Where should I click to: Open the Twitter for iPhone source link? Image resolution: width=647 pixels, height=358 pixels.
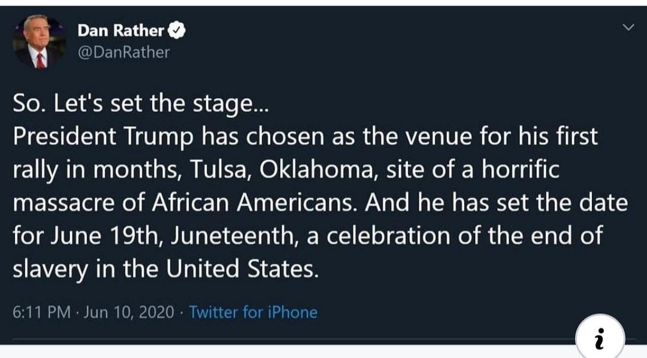[x=253, y=312]
